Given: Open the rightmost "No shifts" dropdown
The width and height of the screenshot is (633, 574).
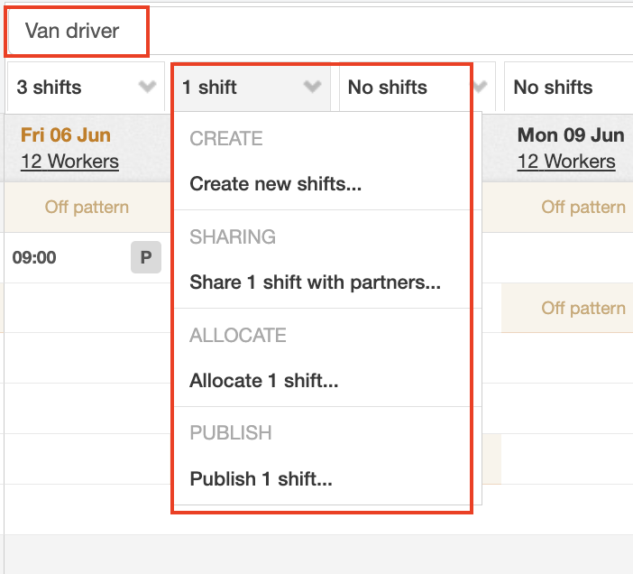Looking at the screenshot, I should pos(553,88).
